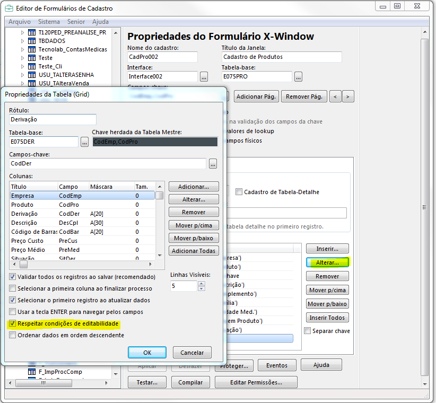Open the browse button next to E075DER

tap(84, 142)
